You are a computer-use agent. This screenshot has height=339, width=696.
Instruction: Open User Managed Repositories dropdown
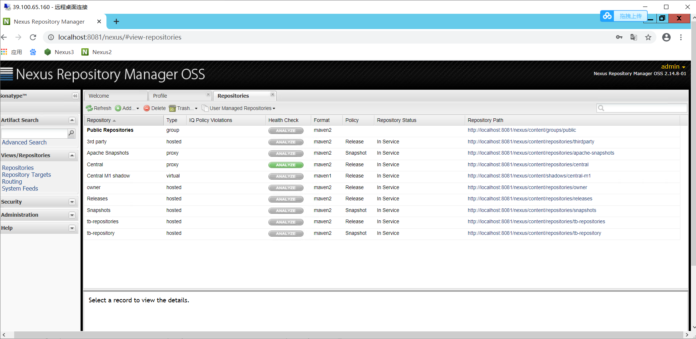[x=239, y=108]
